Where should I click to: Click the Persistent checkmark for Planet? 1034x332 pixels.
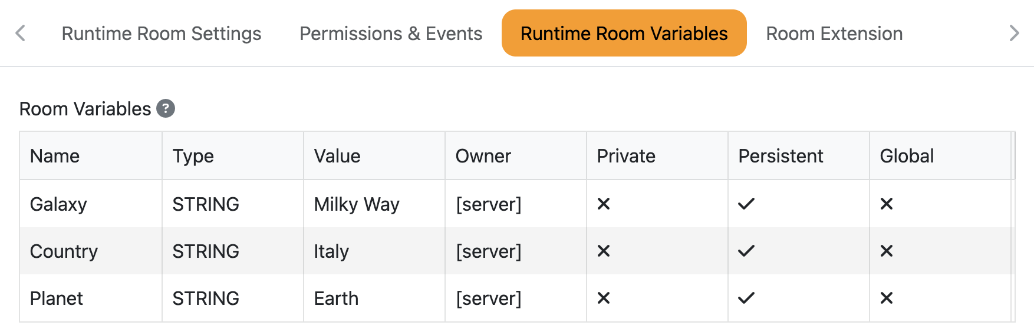pos(746,298)
